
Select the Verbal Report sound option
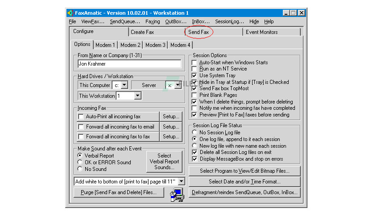click(80, 156)
